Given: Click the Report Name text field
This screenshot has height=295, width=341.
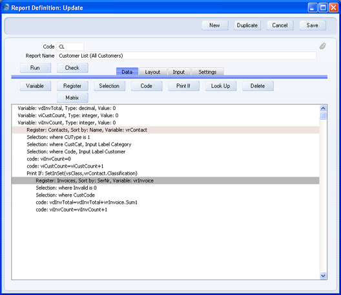Looking at the screenshot, I should pyautogui.click(x=187, y=56).
